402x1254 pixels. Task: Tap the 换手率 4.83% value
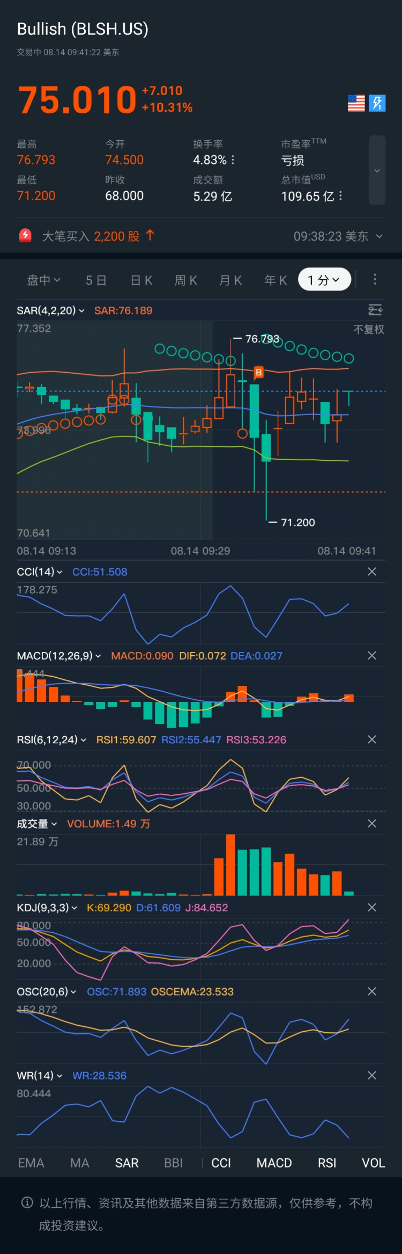tap(210, 160)
